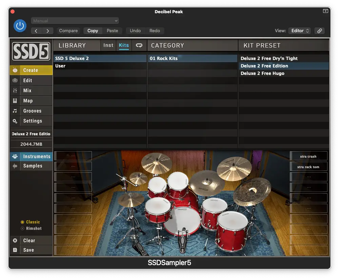Open the Mix page via its faders icon
Image resolution: width=339 pixels, height=279 pixels.
15,91
